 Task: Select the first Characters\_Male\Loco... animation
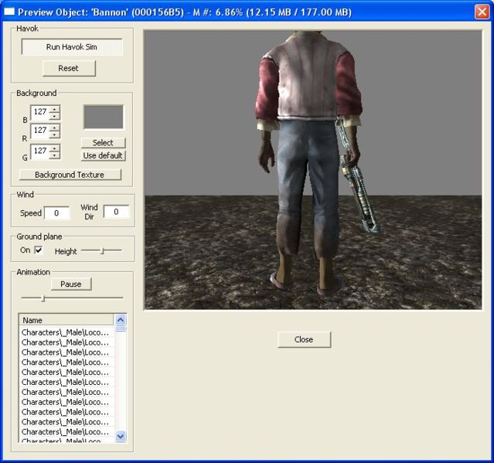pyautogui.click(x=66, y=332)
